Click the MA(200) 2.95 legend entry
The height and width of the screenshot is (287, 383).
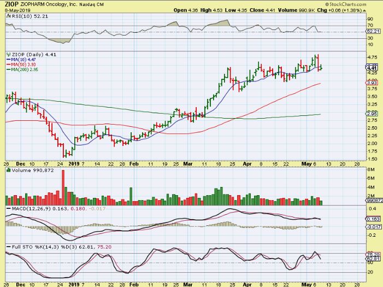click(x=22, y=69)
